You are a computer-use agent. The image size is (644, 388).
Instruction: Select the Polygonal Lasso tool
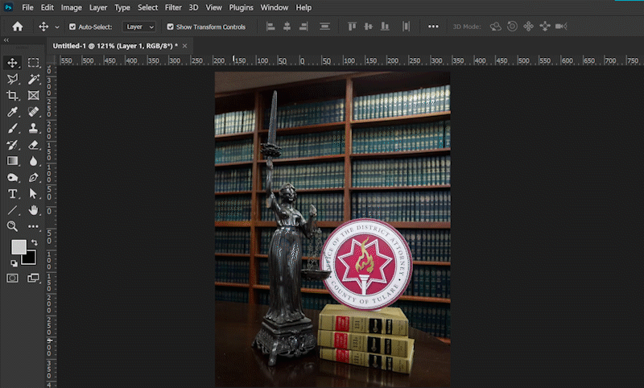pos(12,79)
